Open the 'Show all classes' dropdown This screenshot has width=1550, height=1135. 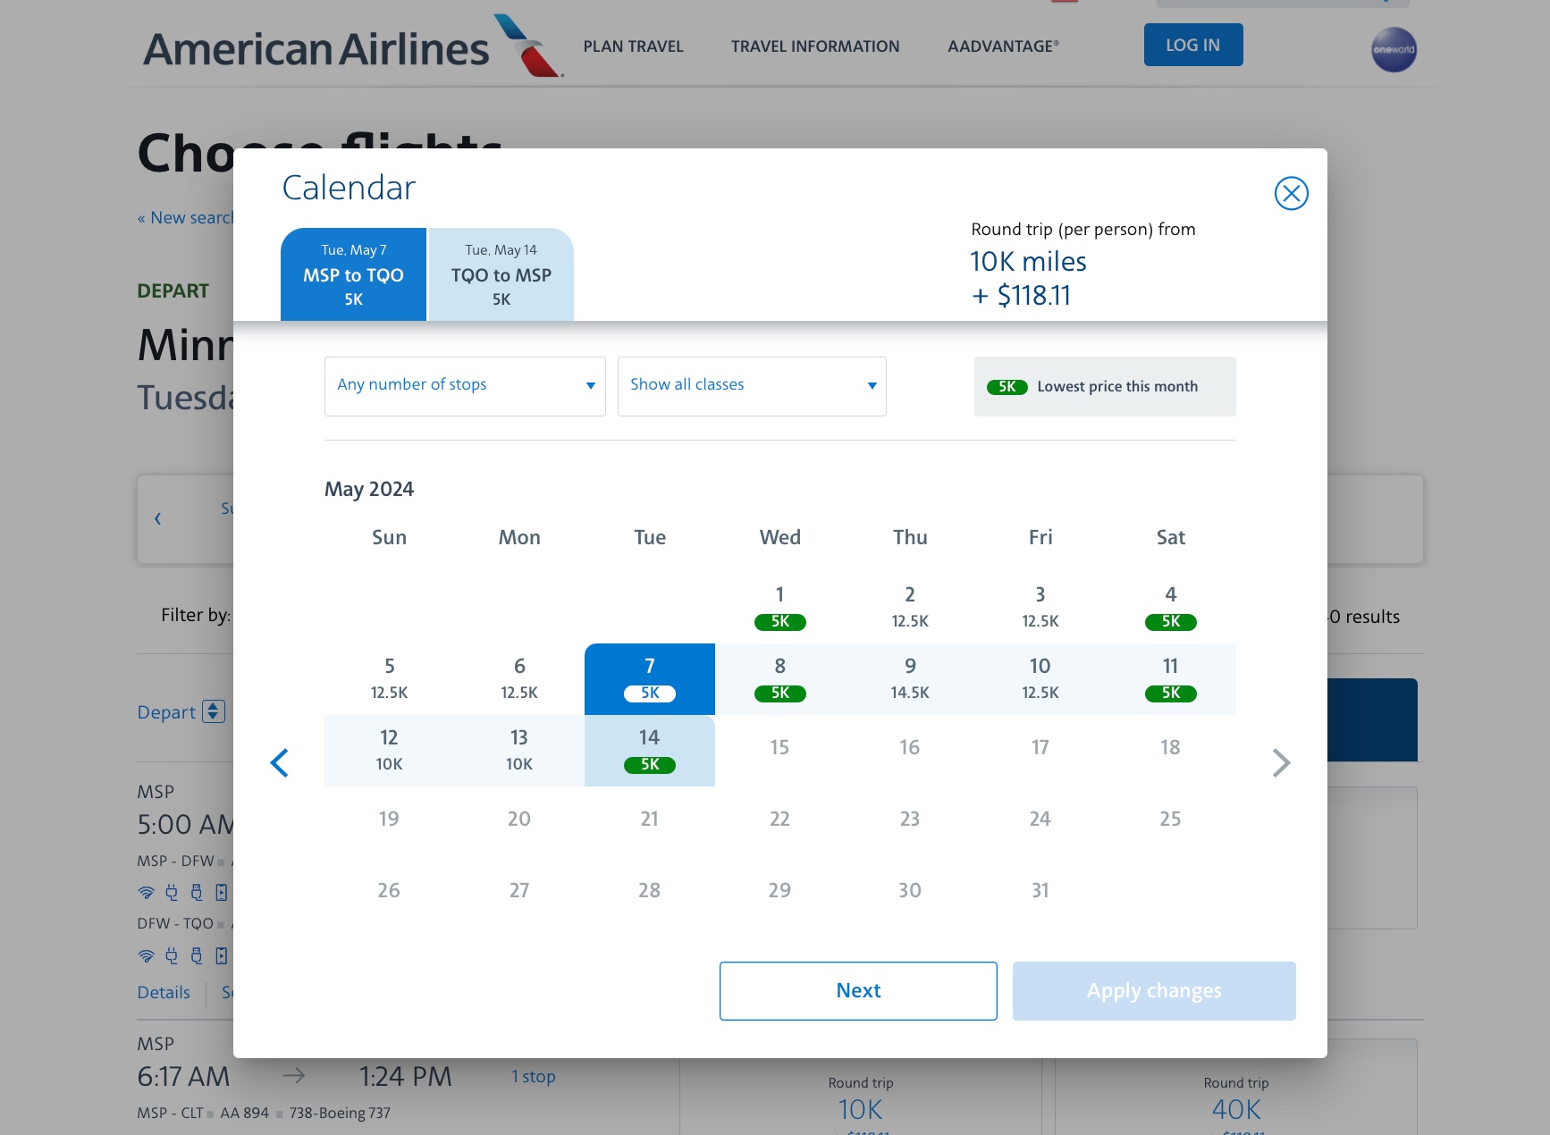(751, 386)
